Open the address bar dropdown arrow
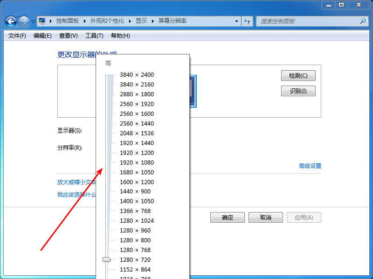This screenshot has height=279, width=373. click(236, 21)
